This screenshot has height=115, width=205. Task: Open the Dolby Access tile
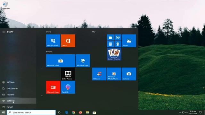point(68,74)
